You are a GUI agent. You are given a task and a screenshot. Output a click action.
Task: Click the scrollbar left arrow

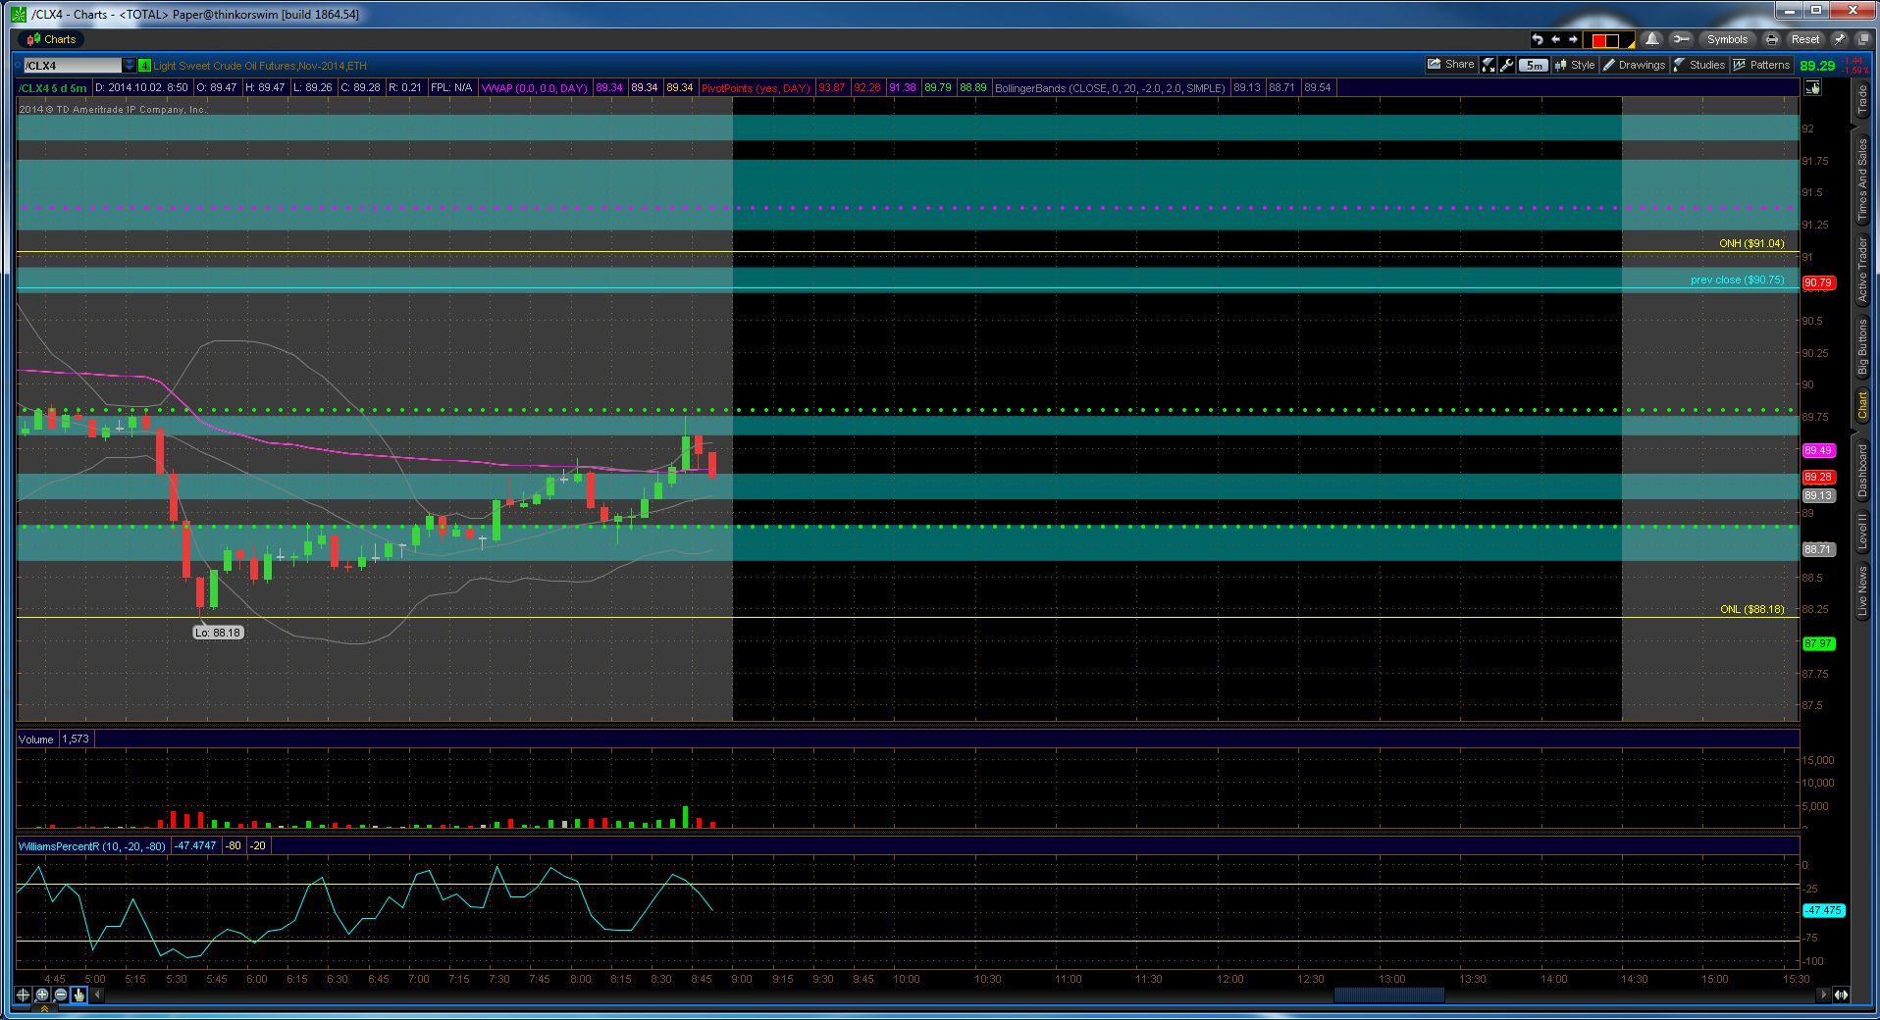coord(97,994)
